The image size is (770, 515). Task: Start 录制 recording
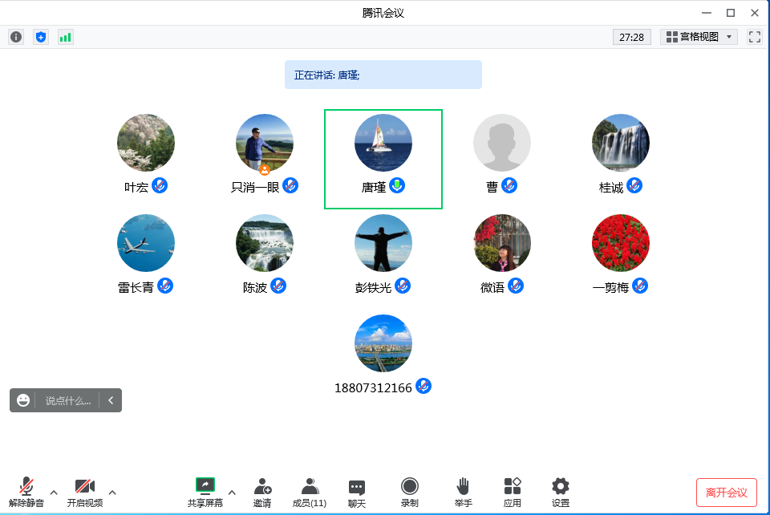click(x=410, y=493)
